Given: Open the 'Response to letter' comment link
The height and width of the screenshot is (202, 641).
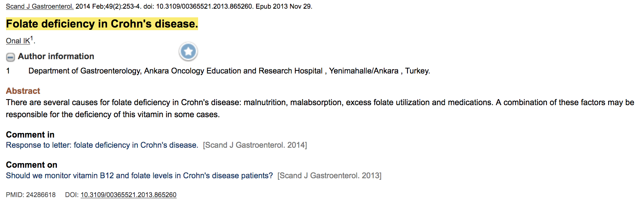Looking at the screenshot, I should tap(102, 145).
